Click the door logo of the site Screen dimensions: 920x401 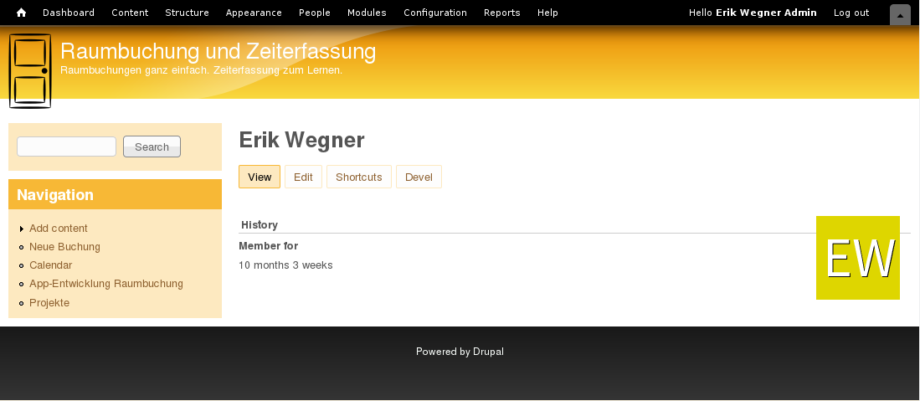30,71
